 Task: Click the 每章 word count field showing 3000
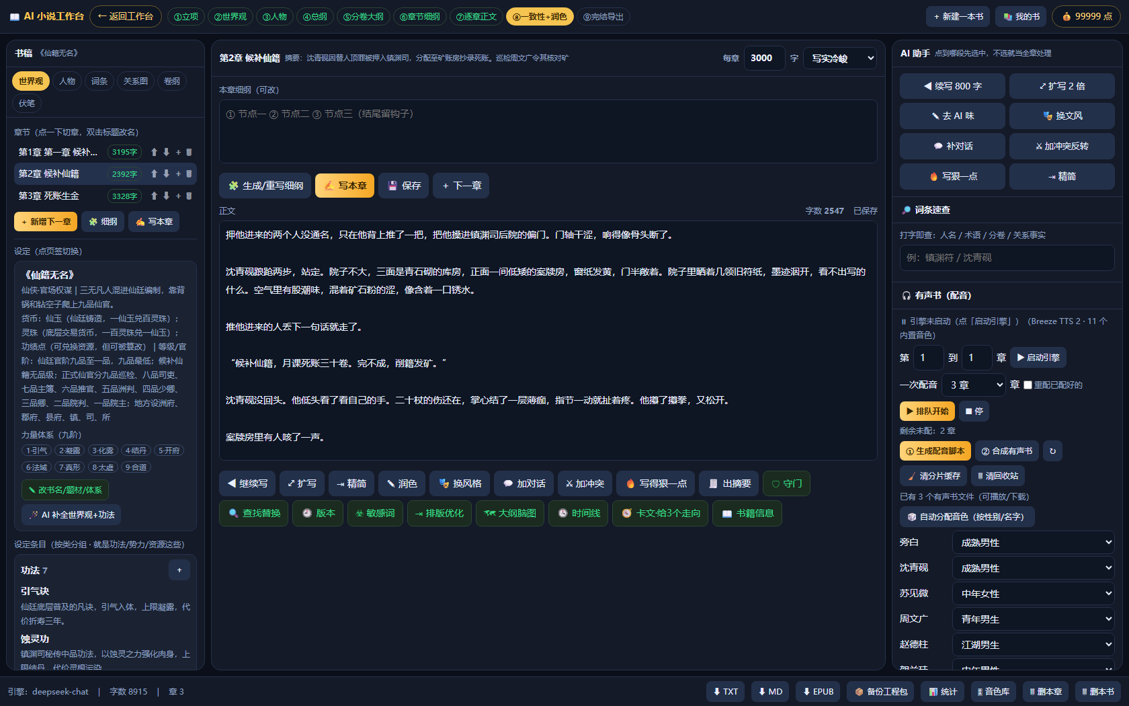[x=764, y=58]
